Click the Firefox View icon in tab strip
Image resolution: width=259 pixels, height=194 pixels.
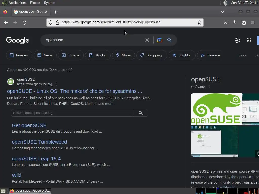[5, 12]
